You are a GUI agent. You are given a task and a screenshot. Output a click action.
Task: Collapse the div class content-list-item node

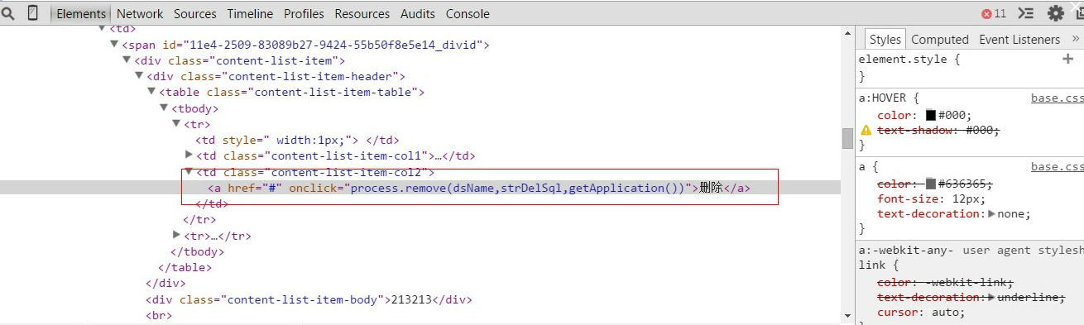click(x=127, y=60)
